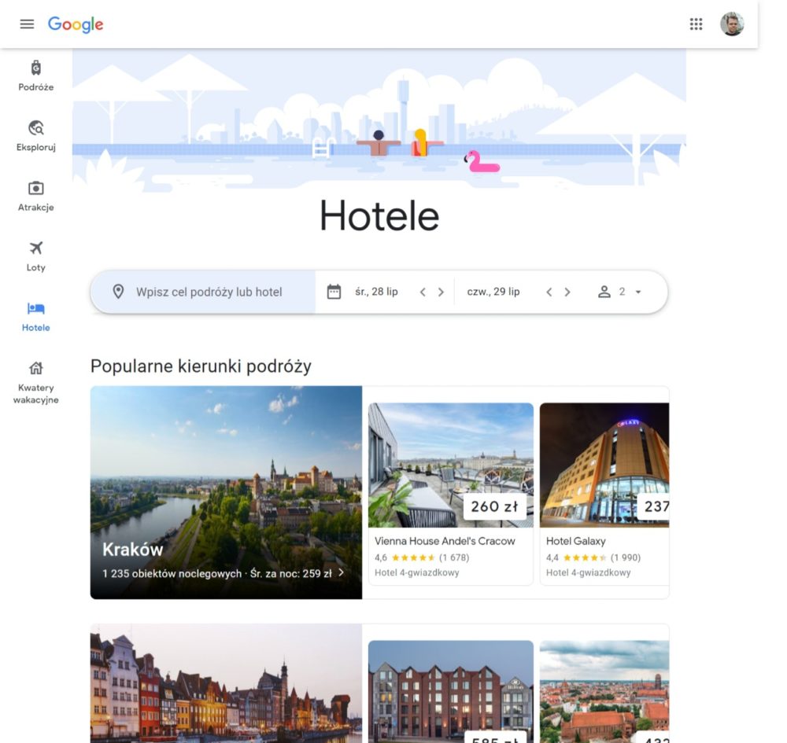This screenshot has height=743, width=787.
Task: Click the check-in date śr., 28 lip
Action: tap(376, 292)
